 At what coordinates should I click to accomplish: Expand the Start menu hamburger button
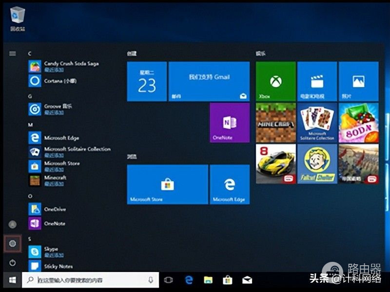(13, 54)
